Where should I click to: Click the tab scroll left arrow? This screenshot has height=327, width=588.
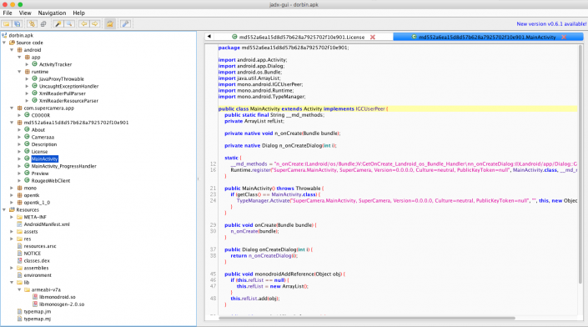(209, 37)
